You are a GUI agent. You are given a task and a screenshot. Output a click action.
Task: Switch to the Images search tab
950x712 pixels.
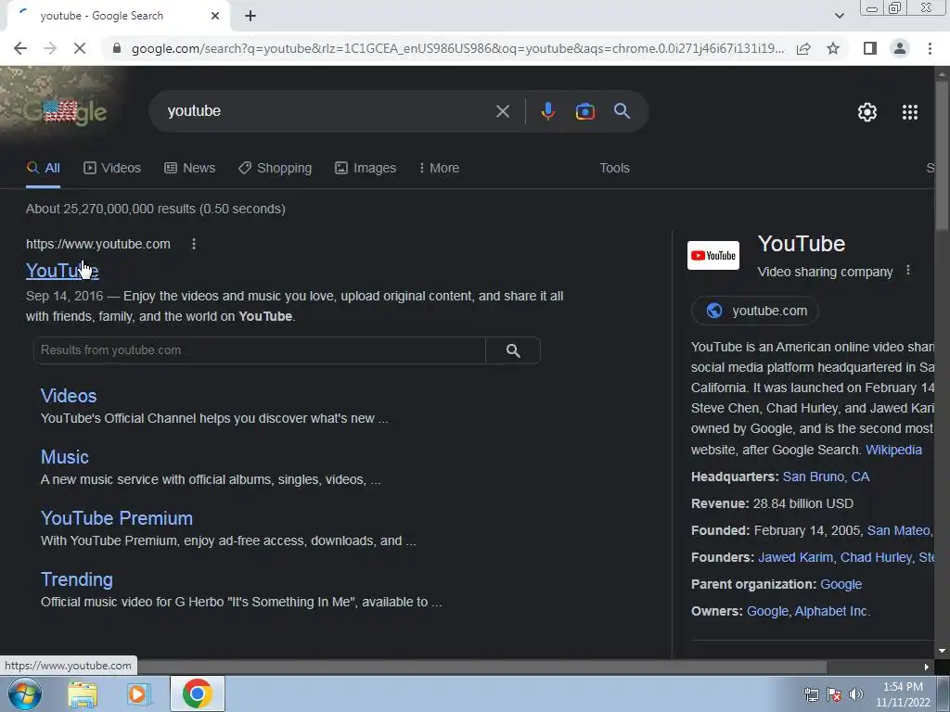366,169
